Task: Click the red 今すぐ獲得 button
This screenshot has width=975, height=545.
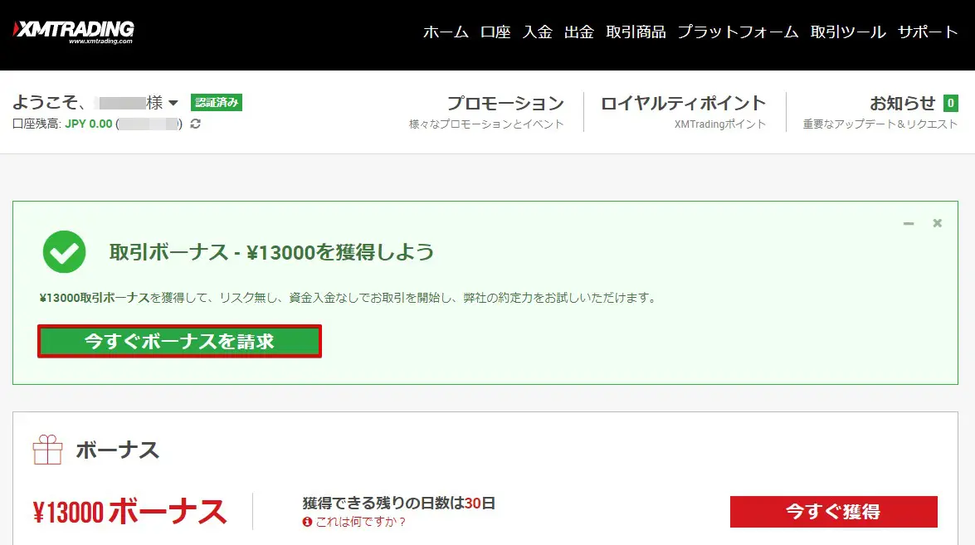Action: tap(833, 512)
